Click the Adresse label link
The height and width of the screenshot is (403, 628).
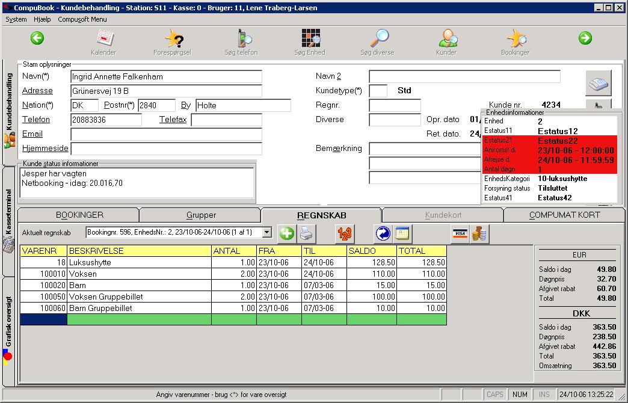click(37, 91)
